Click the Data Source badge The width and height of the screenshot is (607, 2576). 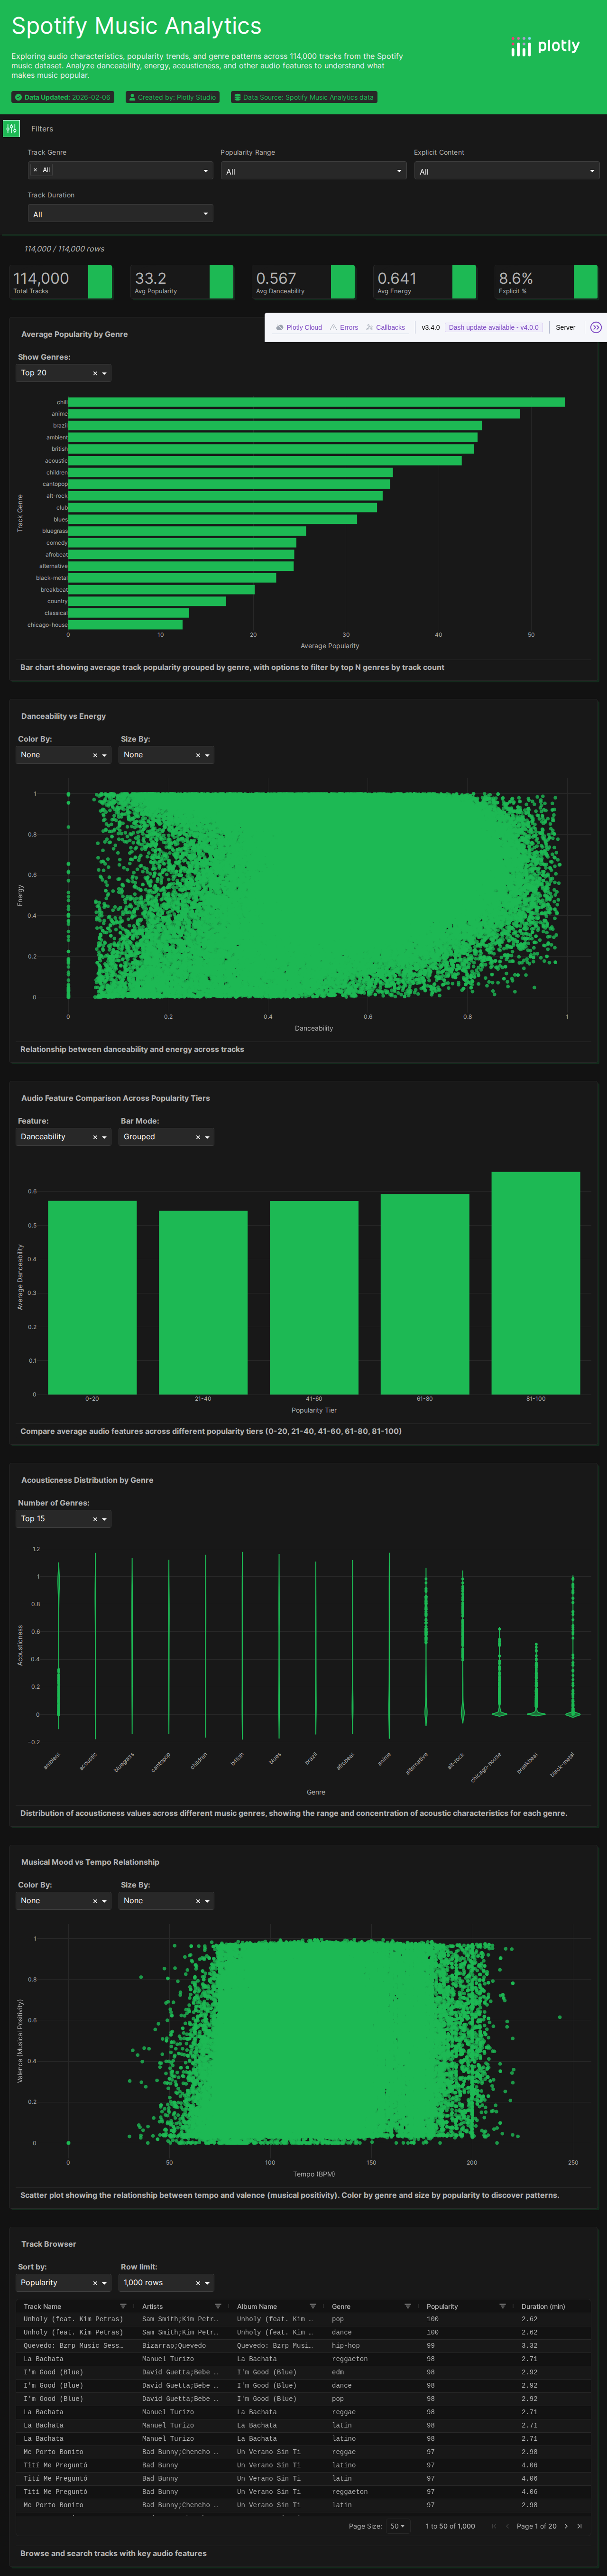click(x=304, y=97)
